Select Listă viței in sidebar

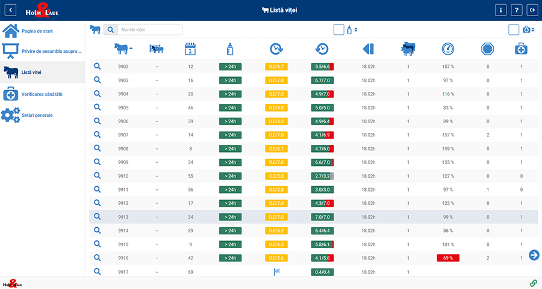click(42, 73)
